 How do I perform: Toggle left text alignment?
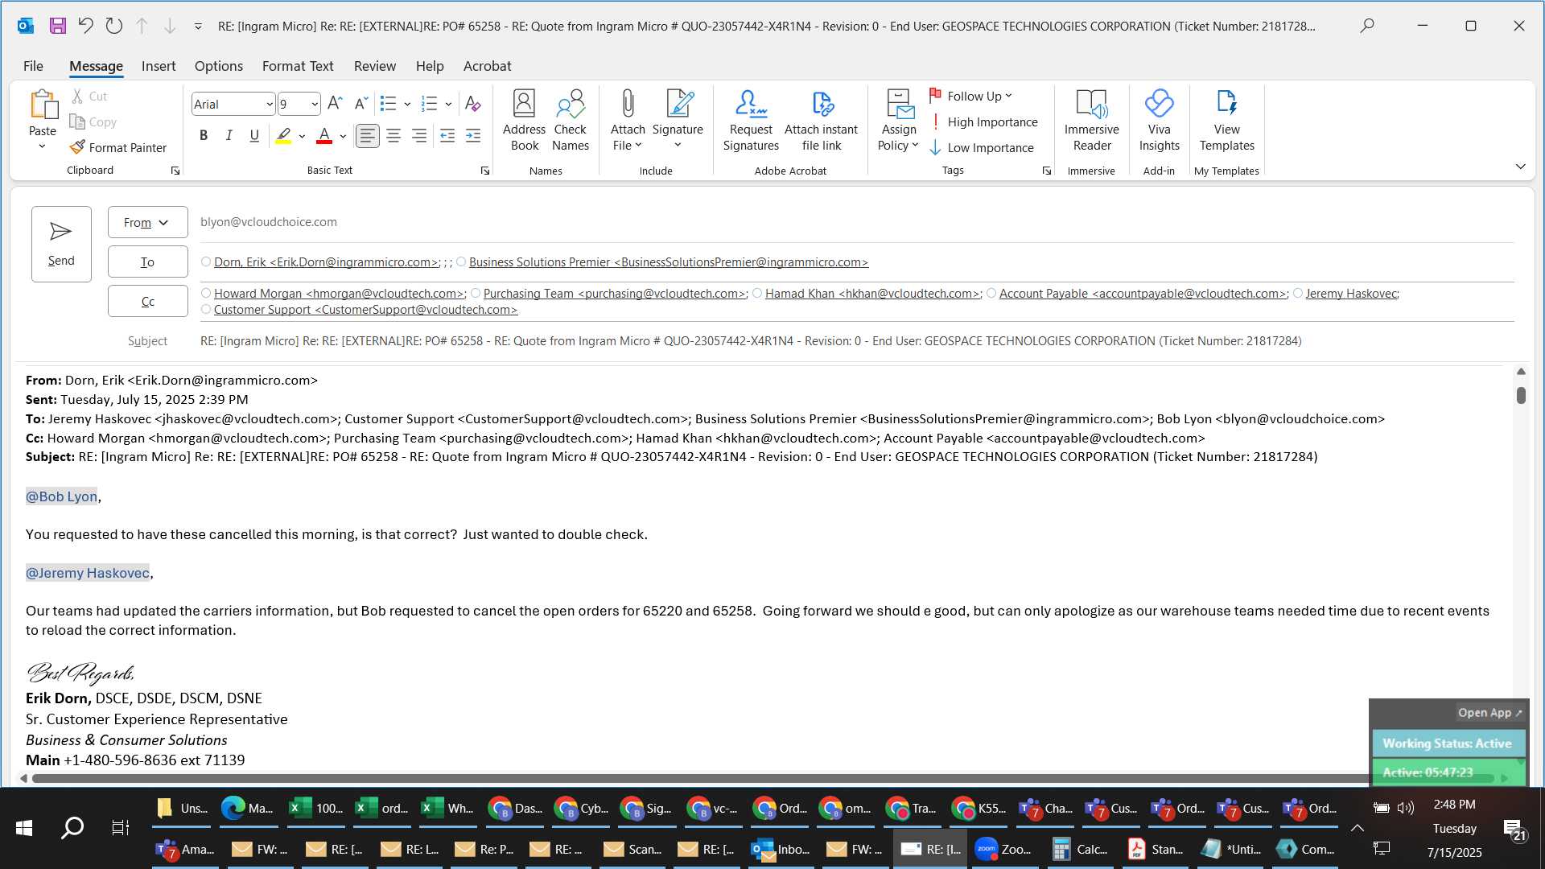click(x=367, y=136)
